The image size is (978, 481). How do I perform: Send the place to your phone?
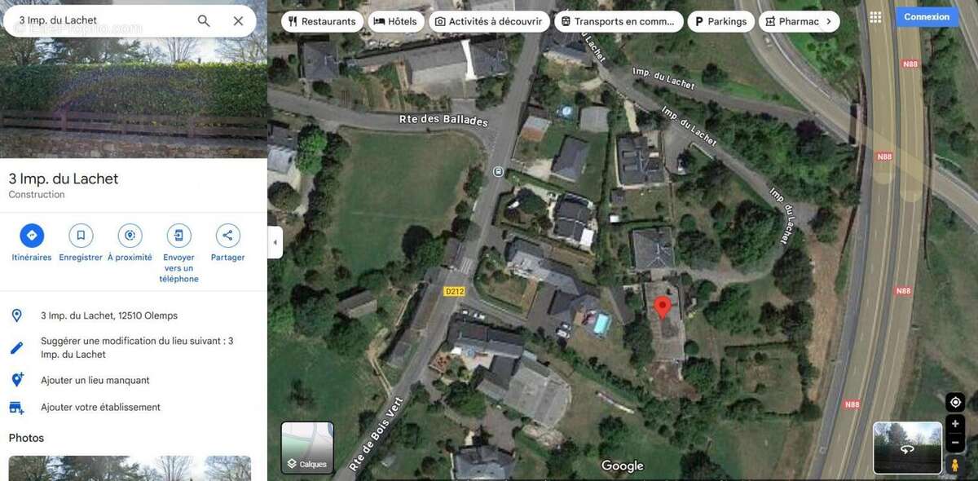(x=178, y=236)
